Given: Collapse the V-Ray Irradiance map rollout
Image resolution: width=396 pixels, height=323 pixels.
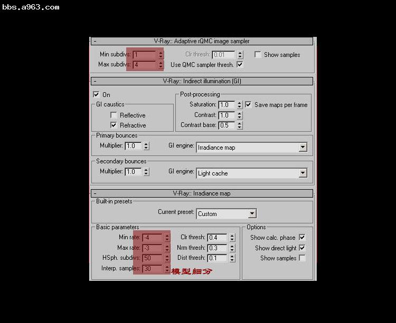Looking at the screenshot, I should [x=202, y=193].
